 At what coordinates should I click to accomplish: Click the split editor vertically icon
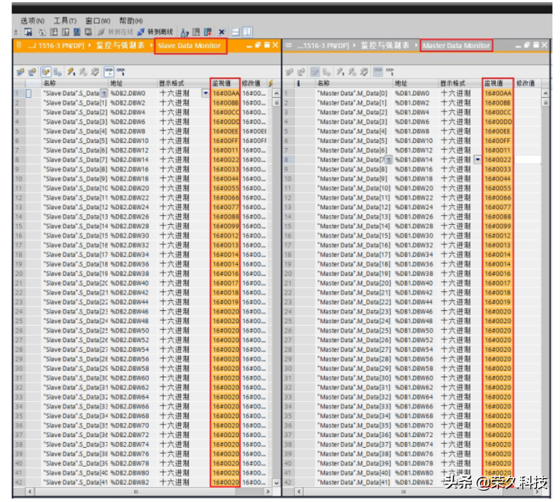pyautogui.click(x=247, y=32)
